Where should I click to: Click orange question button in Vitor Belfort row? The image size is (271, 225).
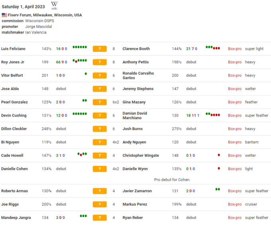100,75
